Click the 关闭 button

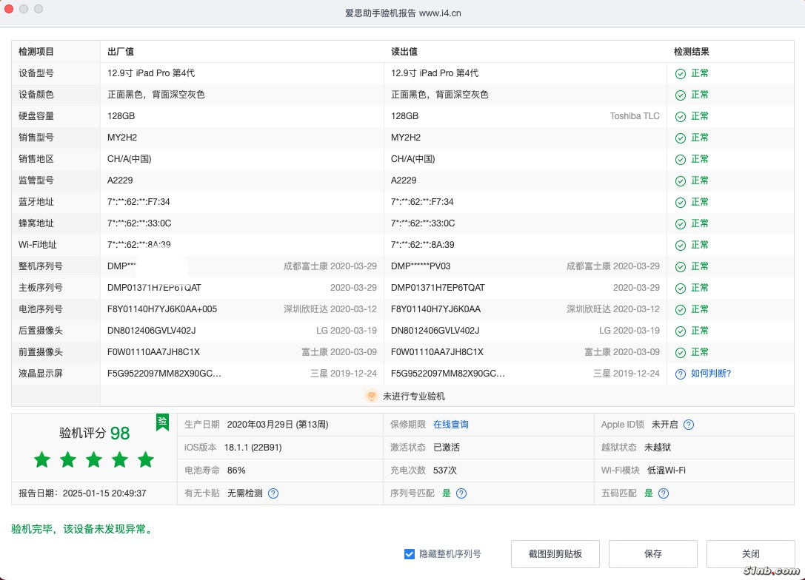pyautogui.click(x=750, y=554)
